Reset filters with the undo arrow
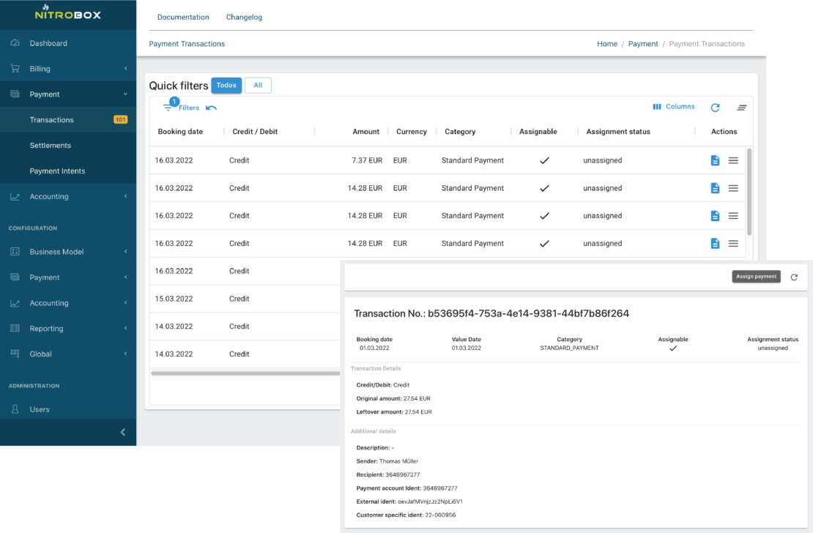The height and width of the screenshot is (533, 813). point(211,108)
